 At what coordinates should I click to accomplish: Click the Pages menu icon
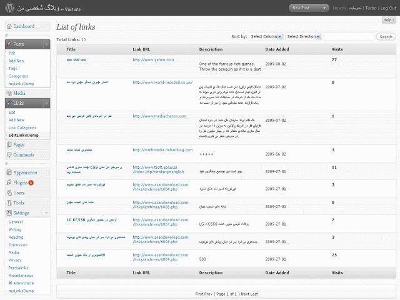(9, 144)
